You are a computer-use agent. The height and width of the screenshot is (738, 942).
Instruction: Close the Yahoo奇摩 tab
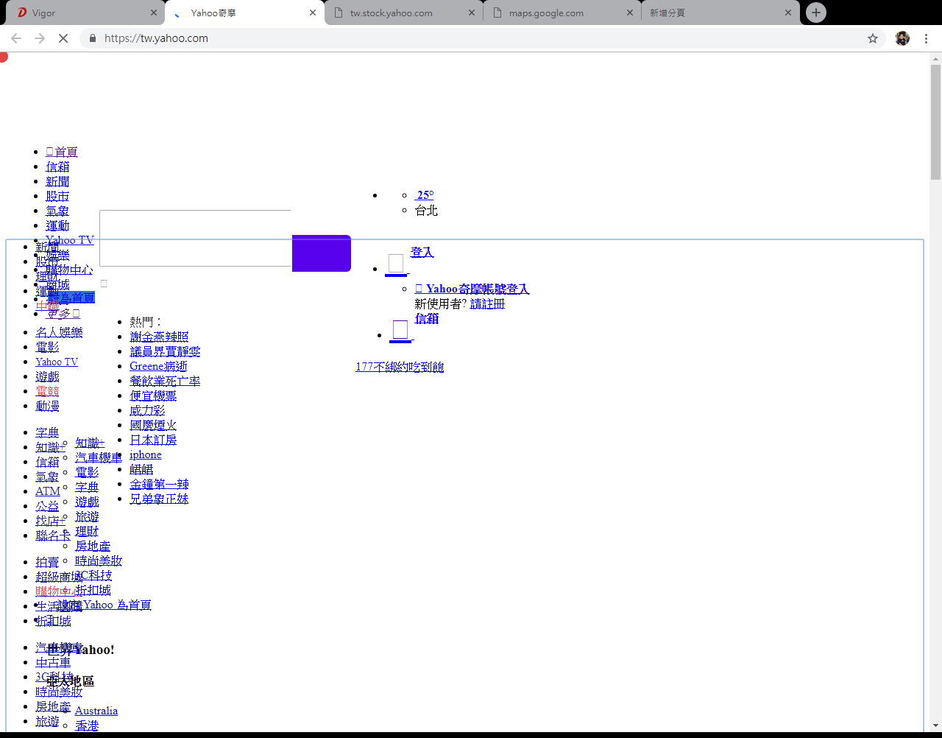[x=312, y=13]
